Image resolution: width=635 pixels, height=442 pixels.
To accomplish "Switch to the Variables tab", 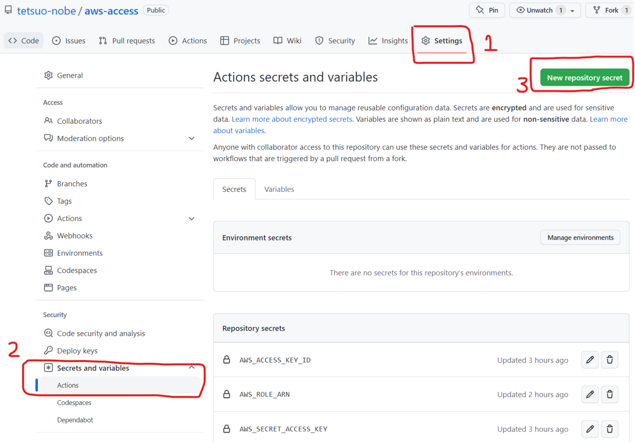I will [x=279, y=189].
